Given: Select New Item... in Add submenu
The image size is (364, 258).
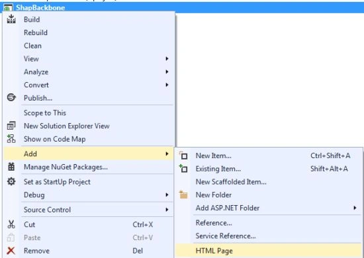Looking at the screenshot, I should pyautogui.click(x=269, y=155).
